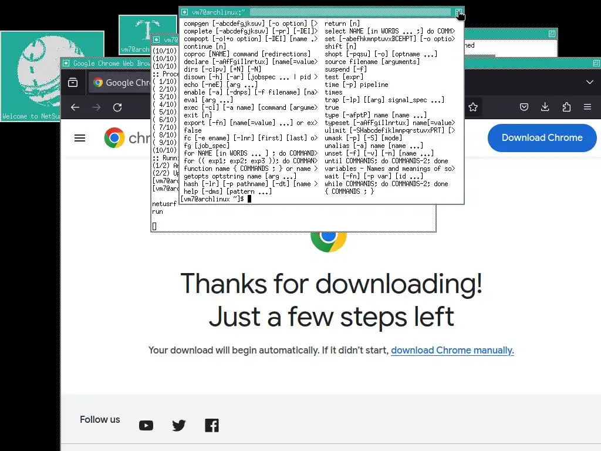Image resolution: width=601 pixels, height=451 pixels.
Task: Click top-right corner icon of front terminal
Action: [458, 13]
